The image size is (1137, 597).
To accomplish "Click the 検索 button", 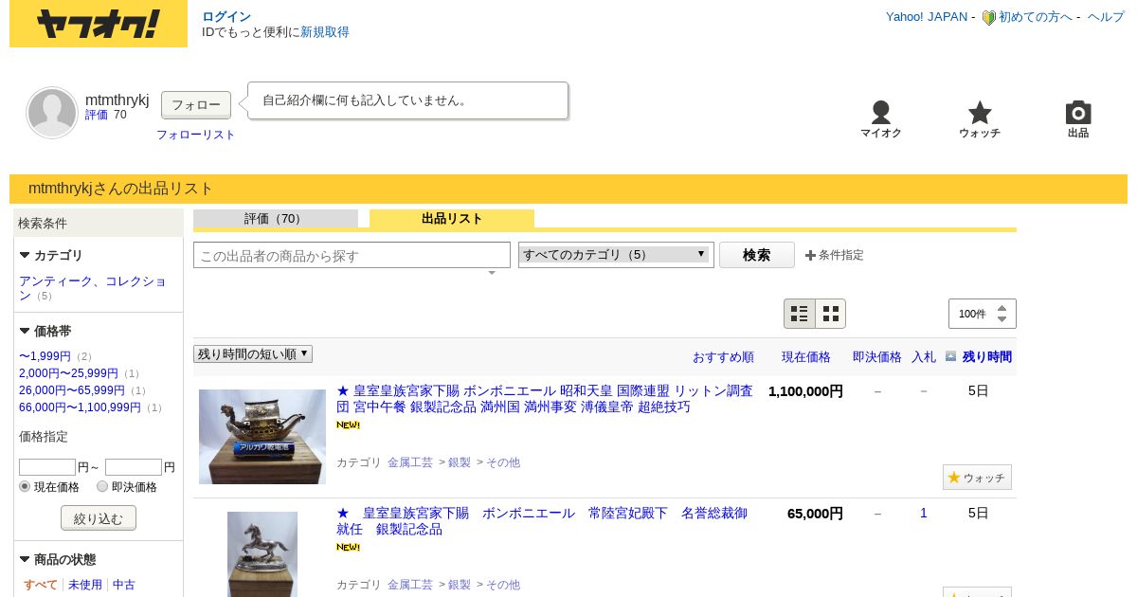I will click(756, 255).
